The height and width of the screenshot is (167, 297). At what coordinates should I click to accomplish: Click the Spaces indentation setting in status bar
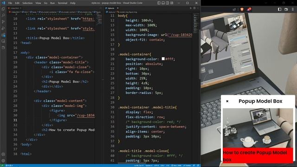pyautogui.click(x=149, y=166)
